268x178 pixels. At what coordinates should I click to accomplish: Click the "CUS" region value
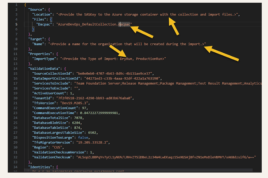57,148
